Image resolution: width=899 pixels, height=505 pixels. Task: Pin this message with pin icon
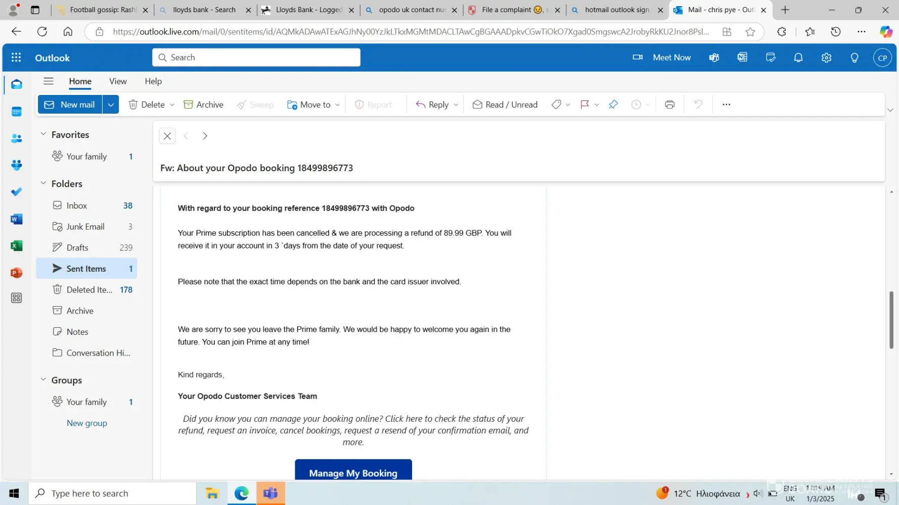tap(613, 105)
